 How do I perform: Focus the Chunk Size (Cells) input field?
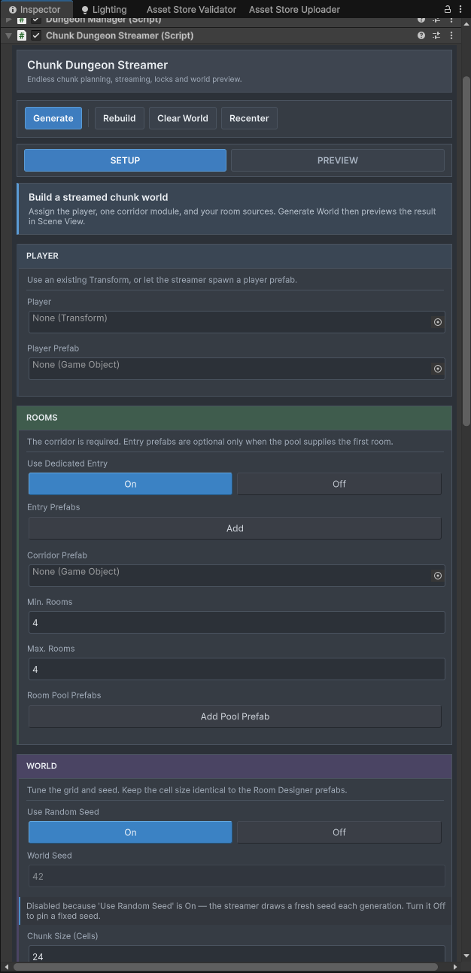[x=236, y=954]
